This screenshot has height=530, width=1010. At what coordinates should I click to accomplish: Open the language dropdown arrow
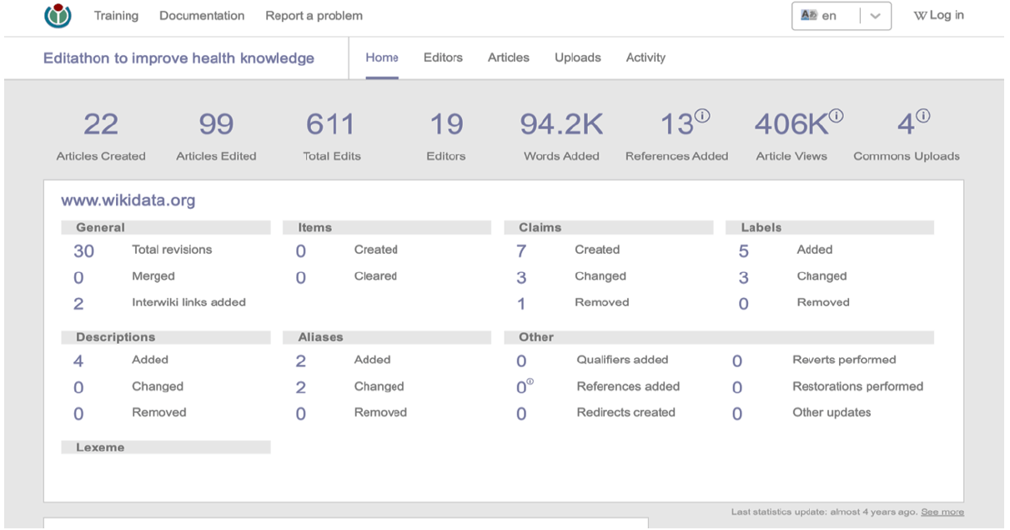click(x=875, y=16)
